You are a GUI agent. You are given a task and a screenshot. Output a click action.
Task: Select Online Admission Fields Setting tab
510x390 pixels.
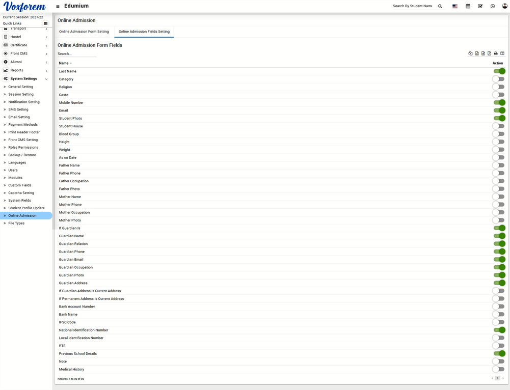[144, 32]
